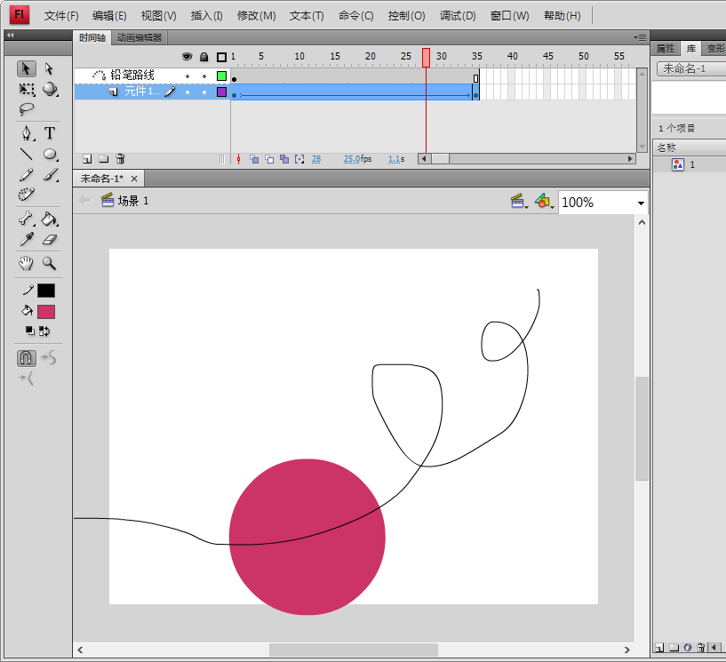The height and width of the screenshot is (662, 726).
Task: Pick the Paint Bucket tool
Action: pos(50,219)
